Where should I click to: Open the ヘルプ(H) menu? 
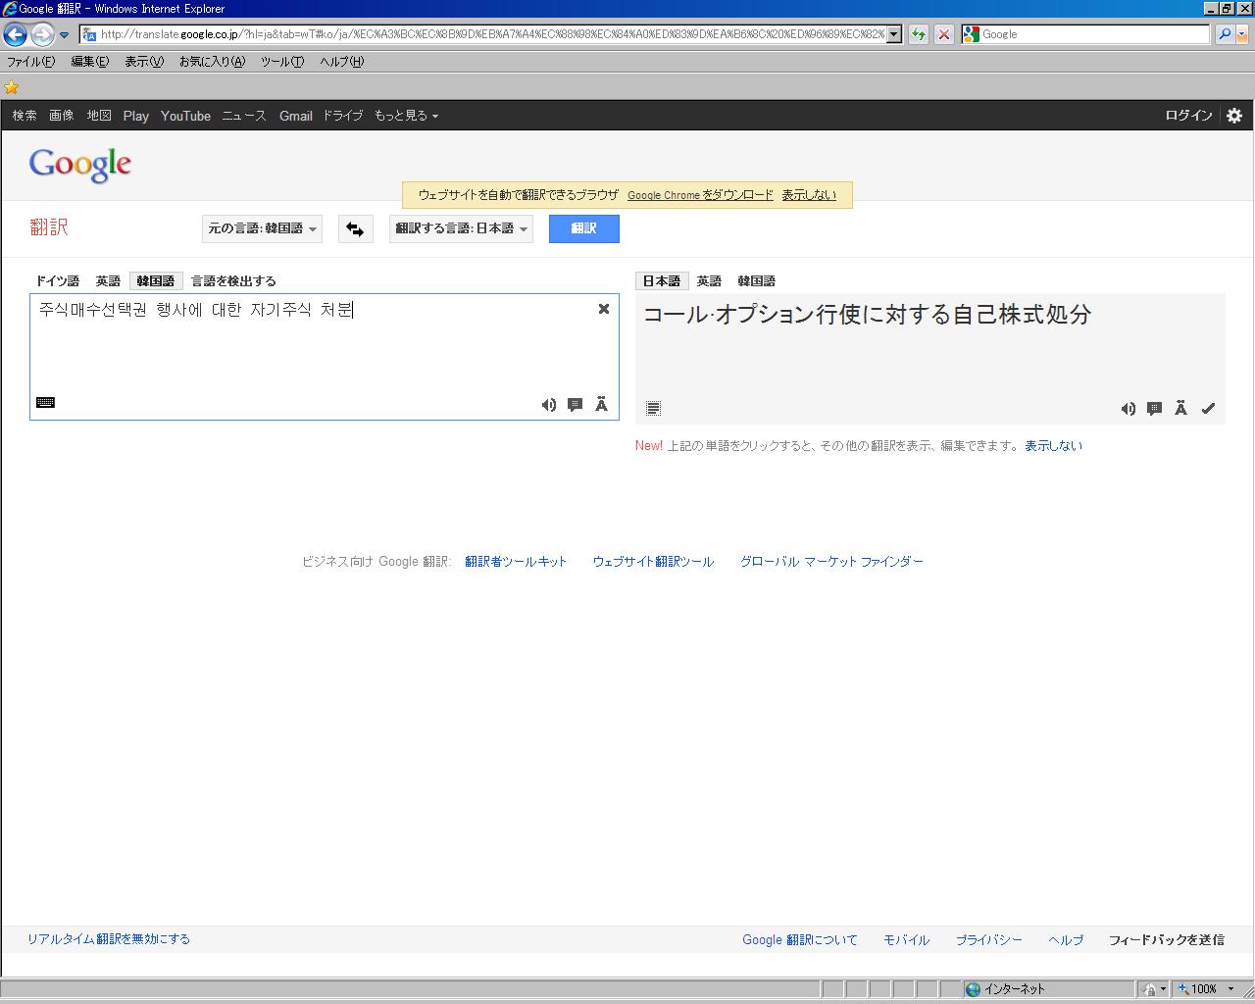pyautogui.click(x=341, y=62)
